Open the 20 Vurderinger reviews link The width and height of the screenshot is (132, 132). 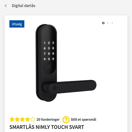[48, 120]
